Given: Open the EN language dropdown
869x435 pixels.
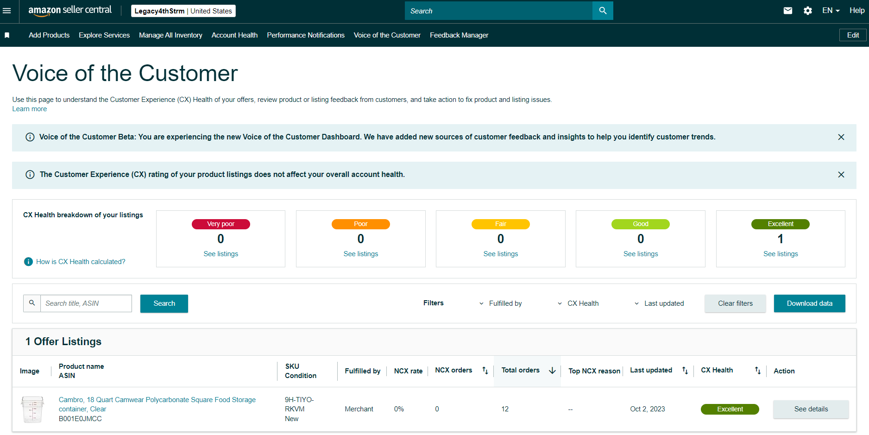Looking at the screenshot, I should 831,11.
